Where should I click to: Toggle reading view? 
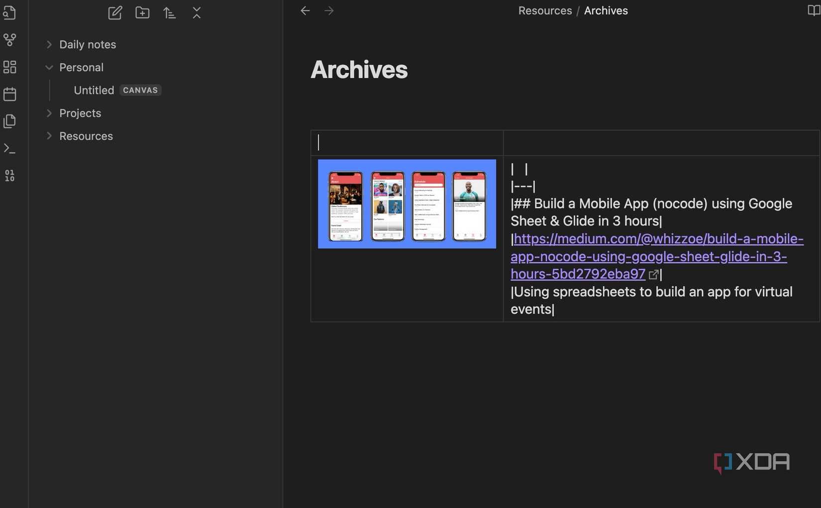[x=812, y=10]
